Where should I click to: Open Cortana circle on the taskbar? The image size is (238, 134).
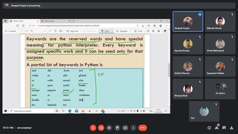pyautogui.click(x=57, y=111)
